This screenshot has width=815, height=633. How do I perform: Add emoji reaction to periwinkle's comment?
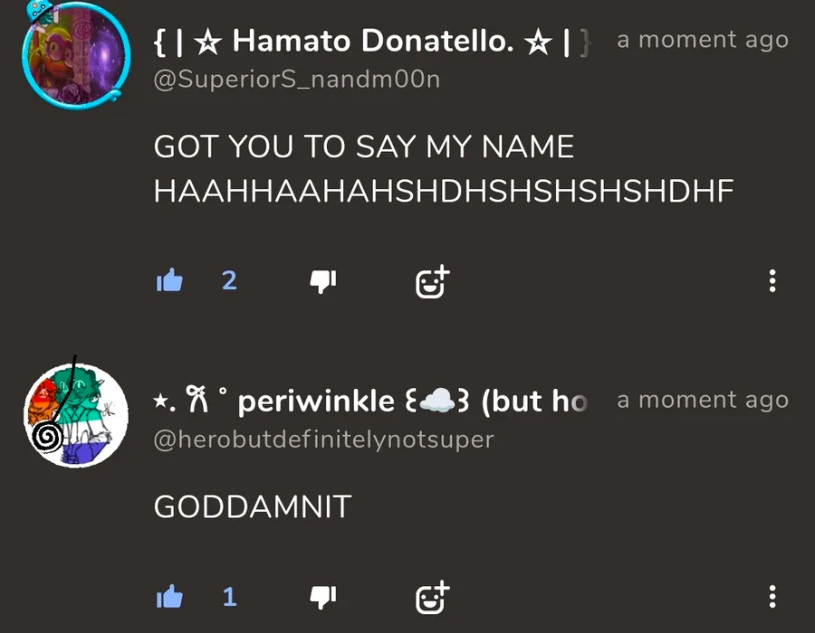[x=433, y=597]
